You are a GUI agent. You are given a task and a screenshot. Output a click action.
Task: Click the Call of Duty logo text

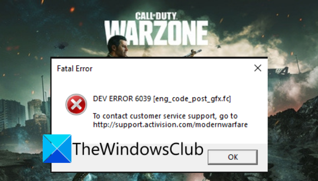pyautogui.click(x=156, y=16)
